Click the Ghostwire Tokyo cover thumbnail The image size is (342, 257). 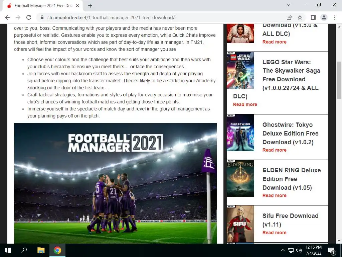[x=240, y=133]
